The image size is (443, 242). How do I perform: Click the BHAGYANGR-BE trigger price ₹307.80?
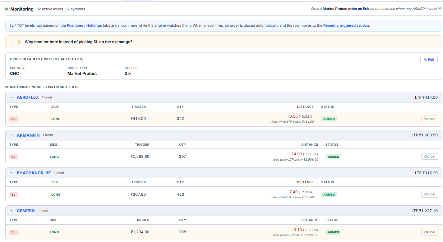point(138,194)
